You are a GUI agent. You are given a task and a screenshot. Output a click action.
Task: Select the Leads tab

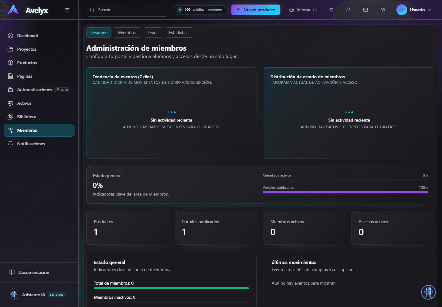[153, 33]
